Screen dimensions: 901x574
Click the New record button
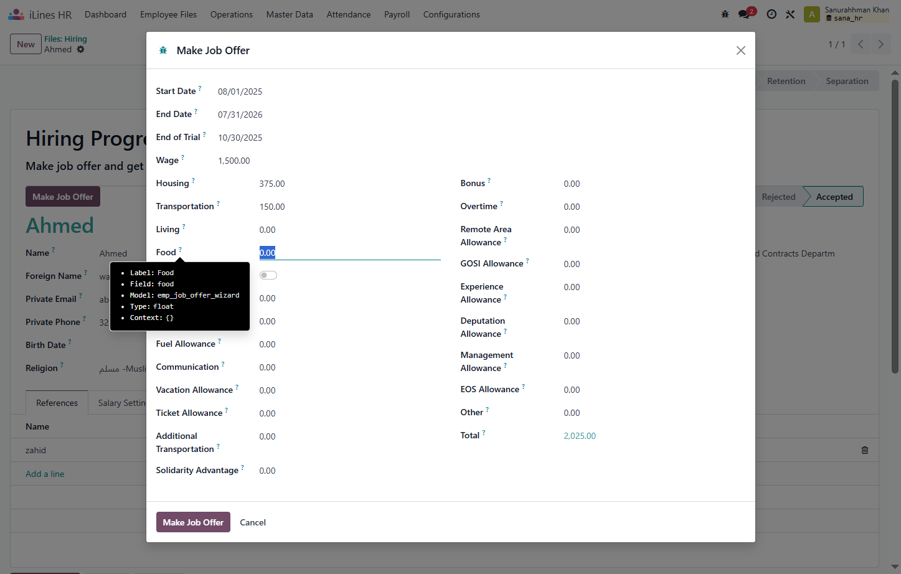pyautogui.click(x=26, y=44)
